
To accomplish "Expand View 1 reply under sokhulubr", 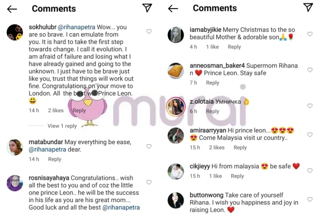I will pos(62,126).
